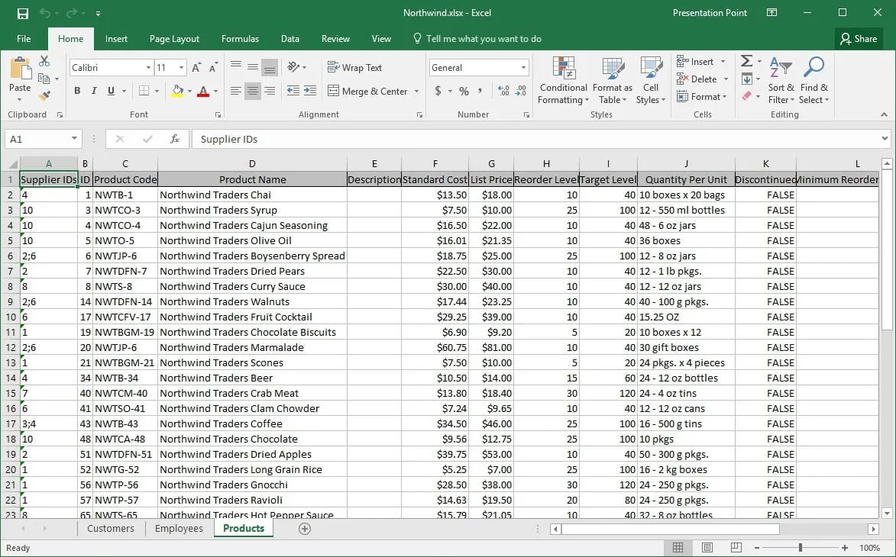
Task: Open the Customers sheet tab
Action: (110, 528)
